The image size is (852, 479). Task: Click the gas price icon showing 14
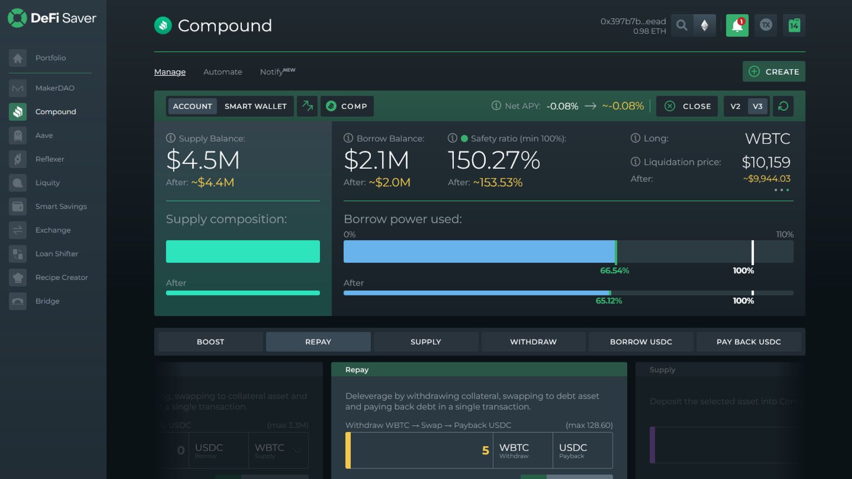(794, 25)
